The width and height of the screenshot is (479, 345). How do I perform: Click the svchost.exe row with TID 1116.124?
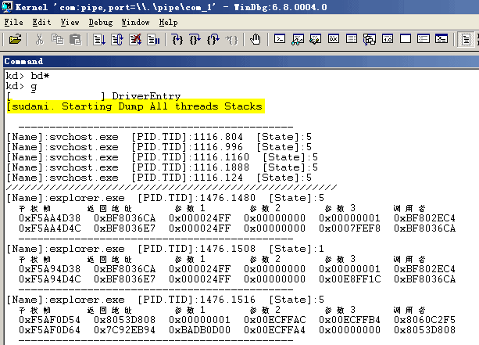tap(159, 178)
